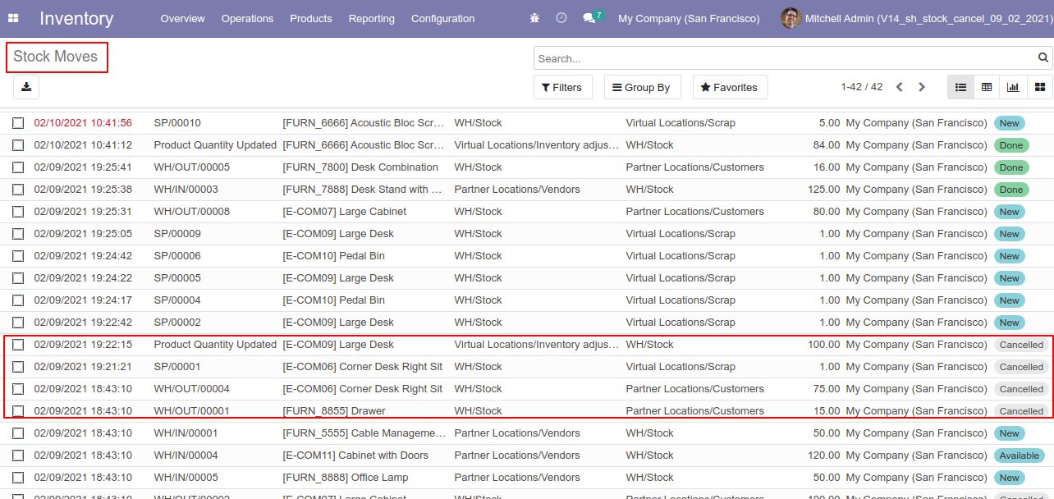The image size is (1054, 499).
Task: Click Cancelled badge for SP/00001
Action: (1022, 367)
